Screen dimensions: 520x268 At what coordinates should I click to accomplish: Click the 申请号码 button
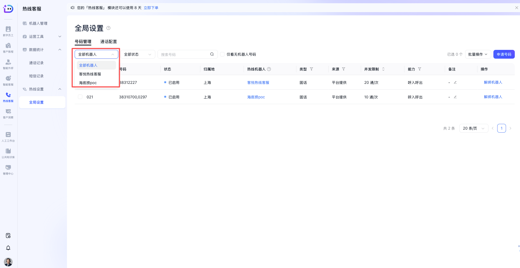click(x=504, y=54)
